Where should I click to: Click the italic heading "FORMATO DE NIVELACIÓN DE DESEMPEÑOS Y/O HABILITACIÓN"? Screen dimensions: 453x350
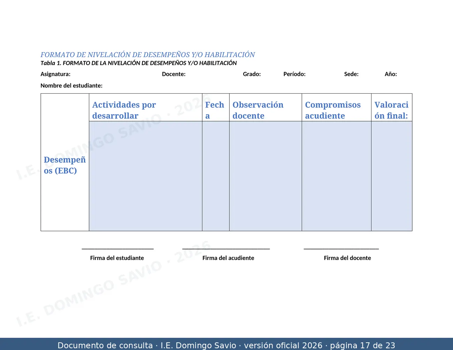(x=148, y=55)
